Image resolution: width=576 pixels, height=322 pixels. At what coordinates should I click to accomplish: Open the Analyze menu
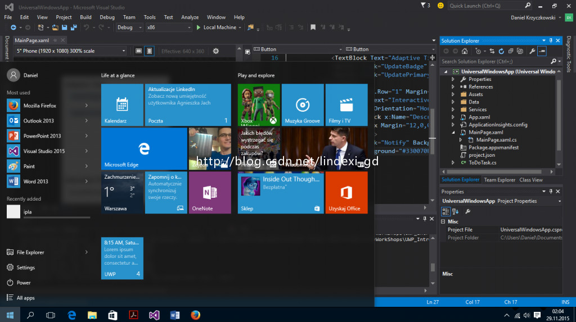click(190, 17)
